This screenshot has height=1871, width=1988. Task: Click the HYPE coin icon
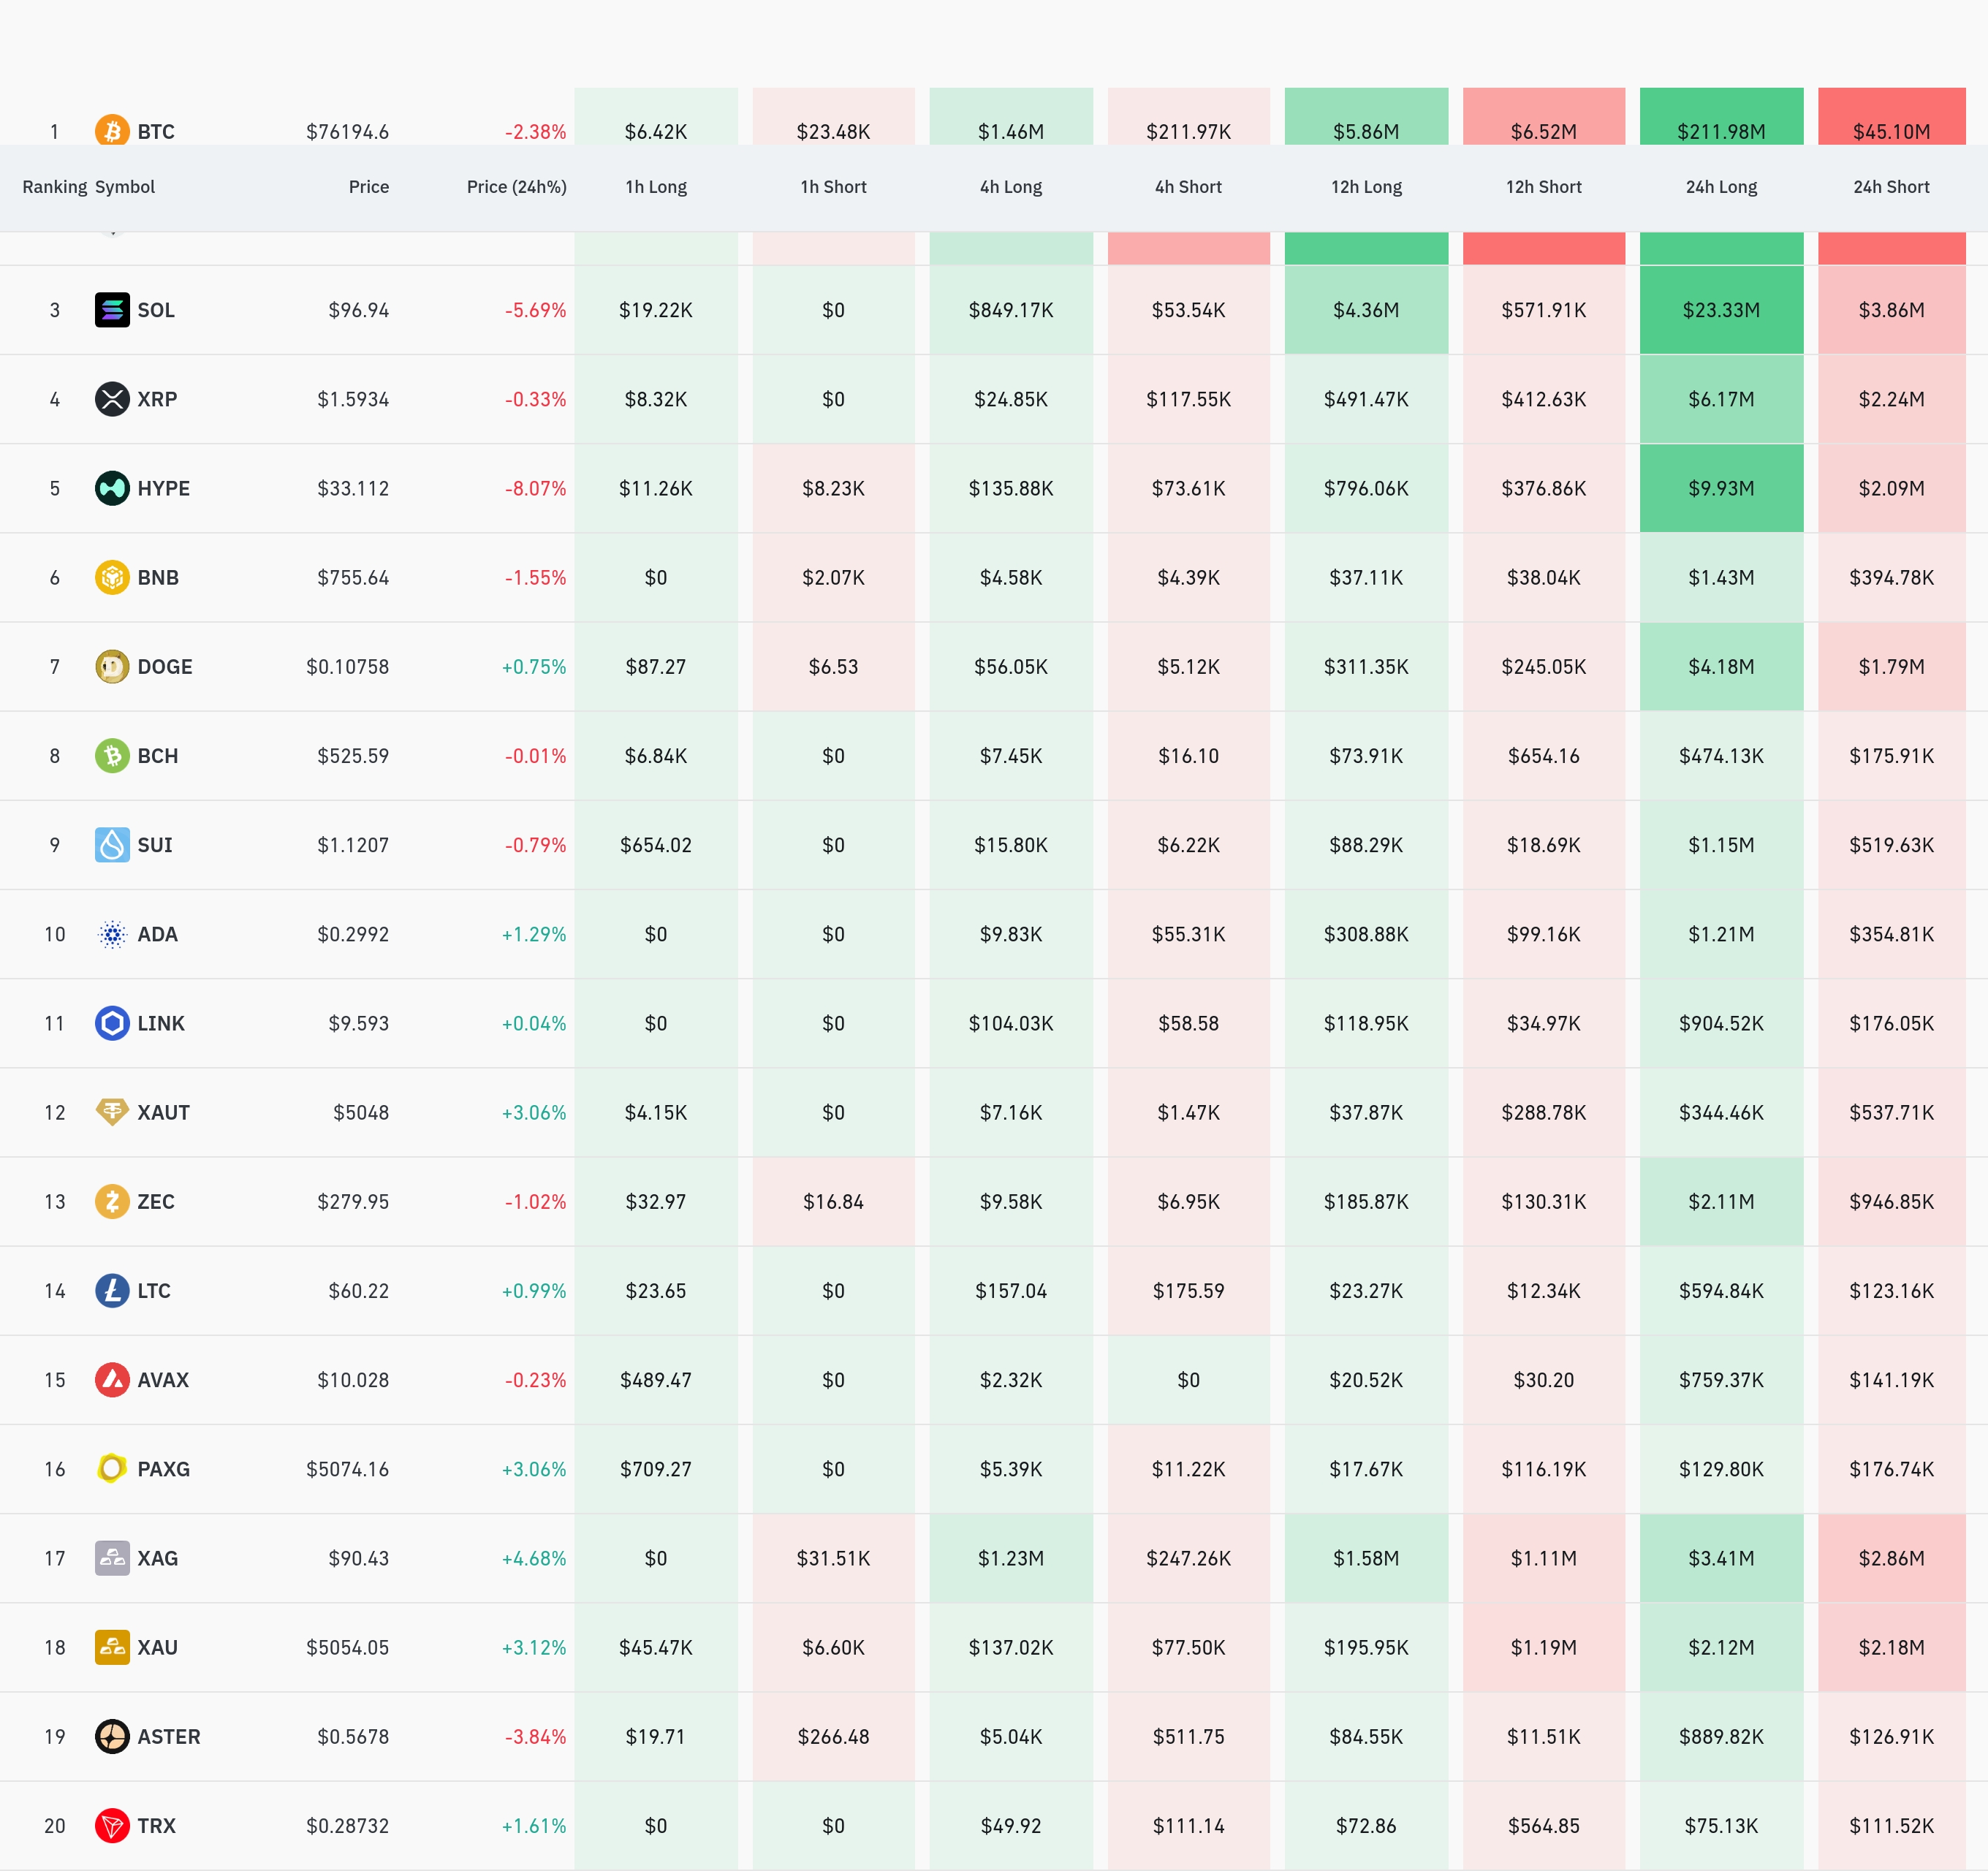tap(112, 488)
